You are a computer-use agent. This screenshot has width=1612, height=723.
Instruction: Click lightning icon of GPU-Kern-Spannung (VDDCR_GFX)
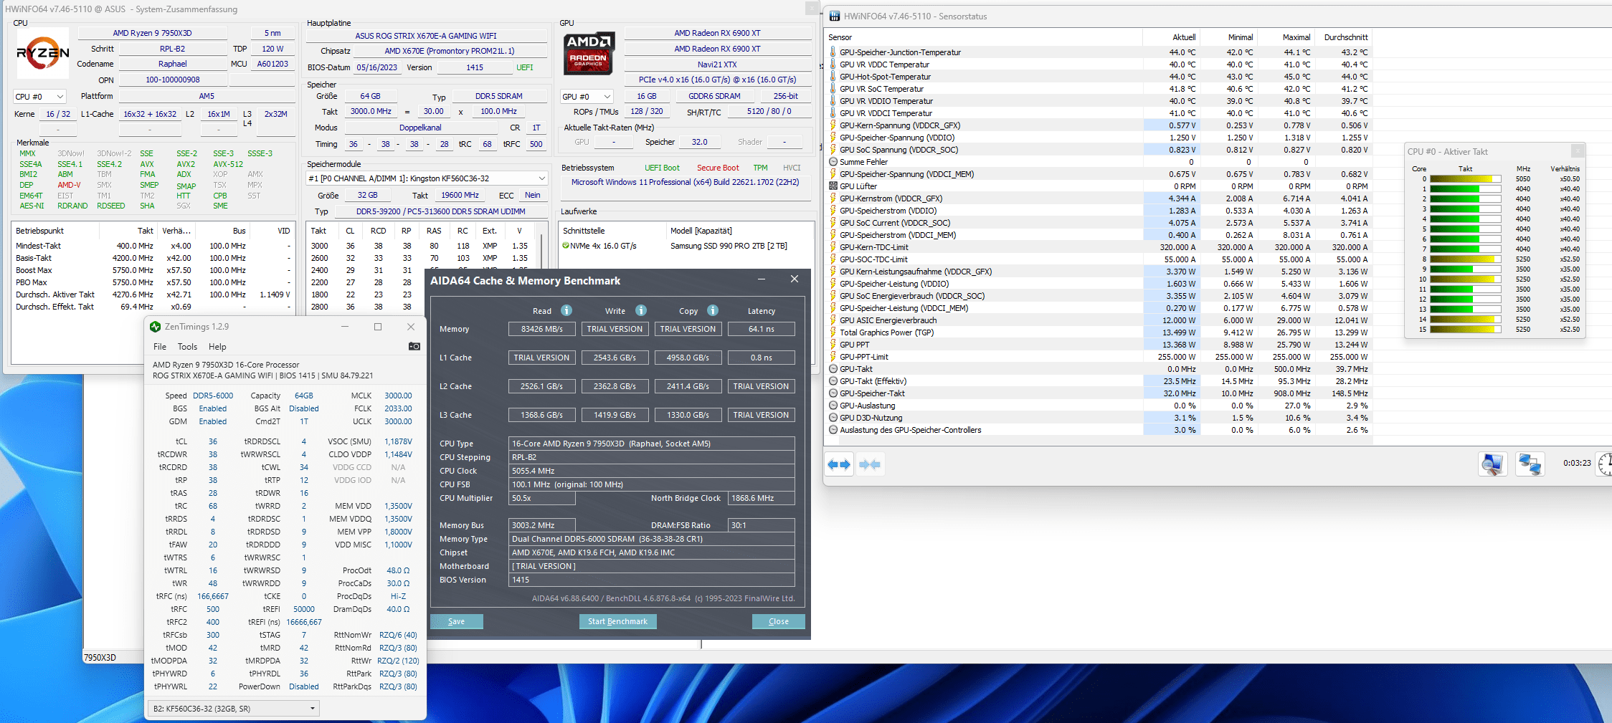(x=833, y=125)
